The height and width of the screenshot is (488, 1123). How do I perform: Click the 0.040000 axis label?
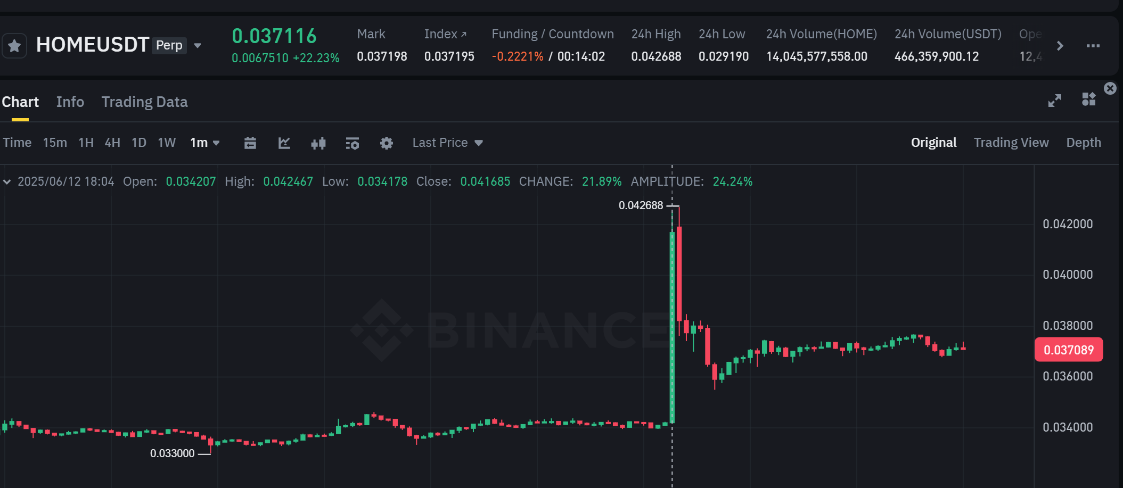coord(1068,275)
